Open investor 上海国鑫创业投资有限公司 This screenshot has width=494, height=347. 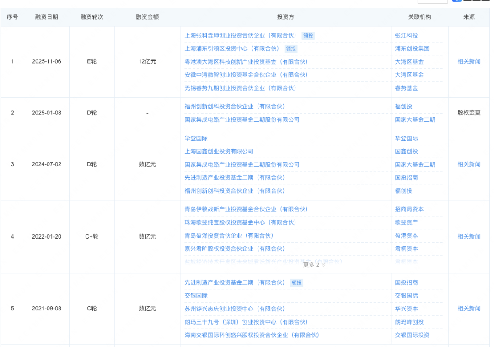tap(219, 151)
